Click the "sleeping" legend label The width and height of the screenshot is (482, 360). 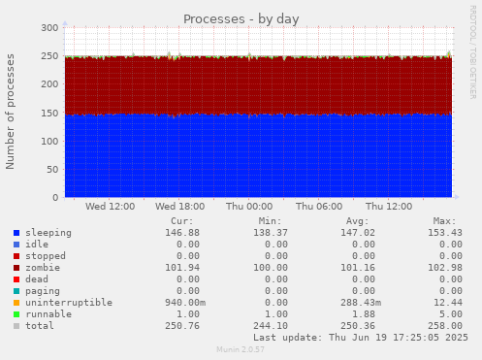(48, 233)
